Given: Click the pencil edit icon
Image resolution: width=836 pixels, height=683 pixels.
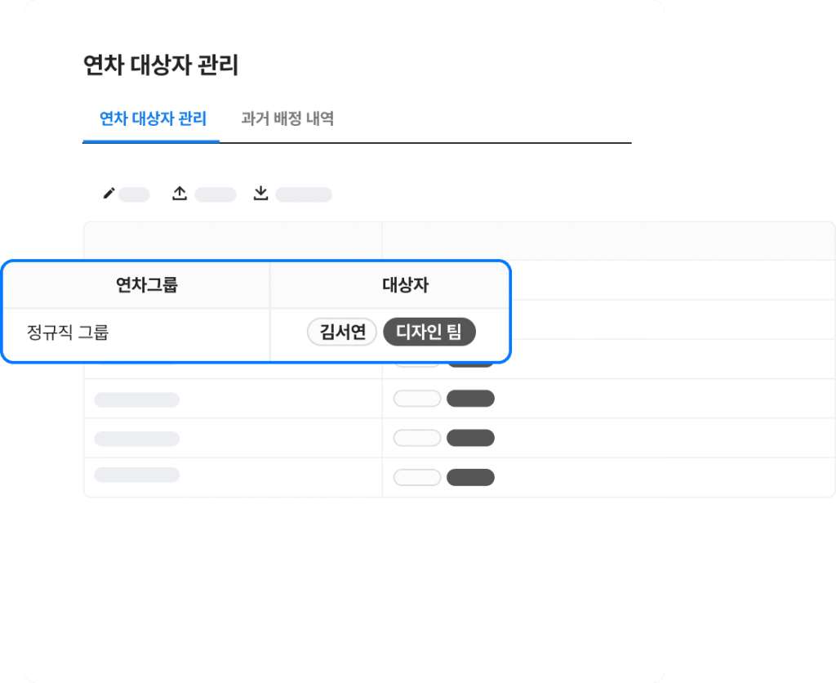Looking at the screenshot, I should click(109, 194).
